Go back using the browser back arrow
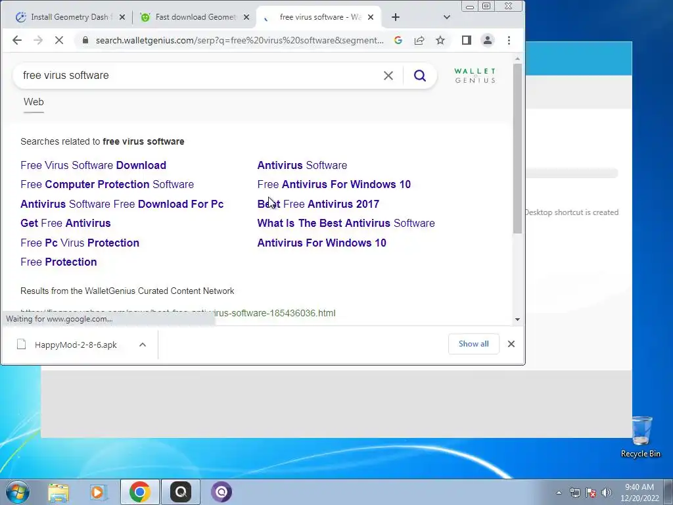This screenshot has width=673, height=505. tap(16, 40)
